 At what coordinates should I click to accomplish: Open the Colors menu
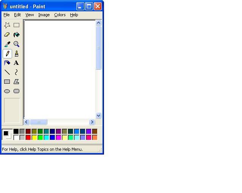click(x=60, y=15)
